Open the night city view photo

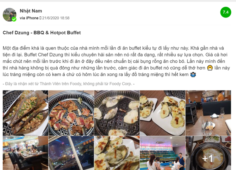point(71,153)
